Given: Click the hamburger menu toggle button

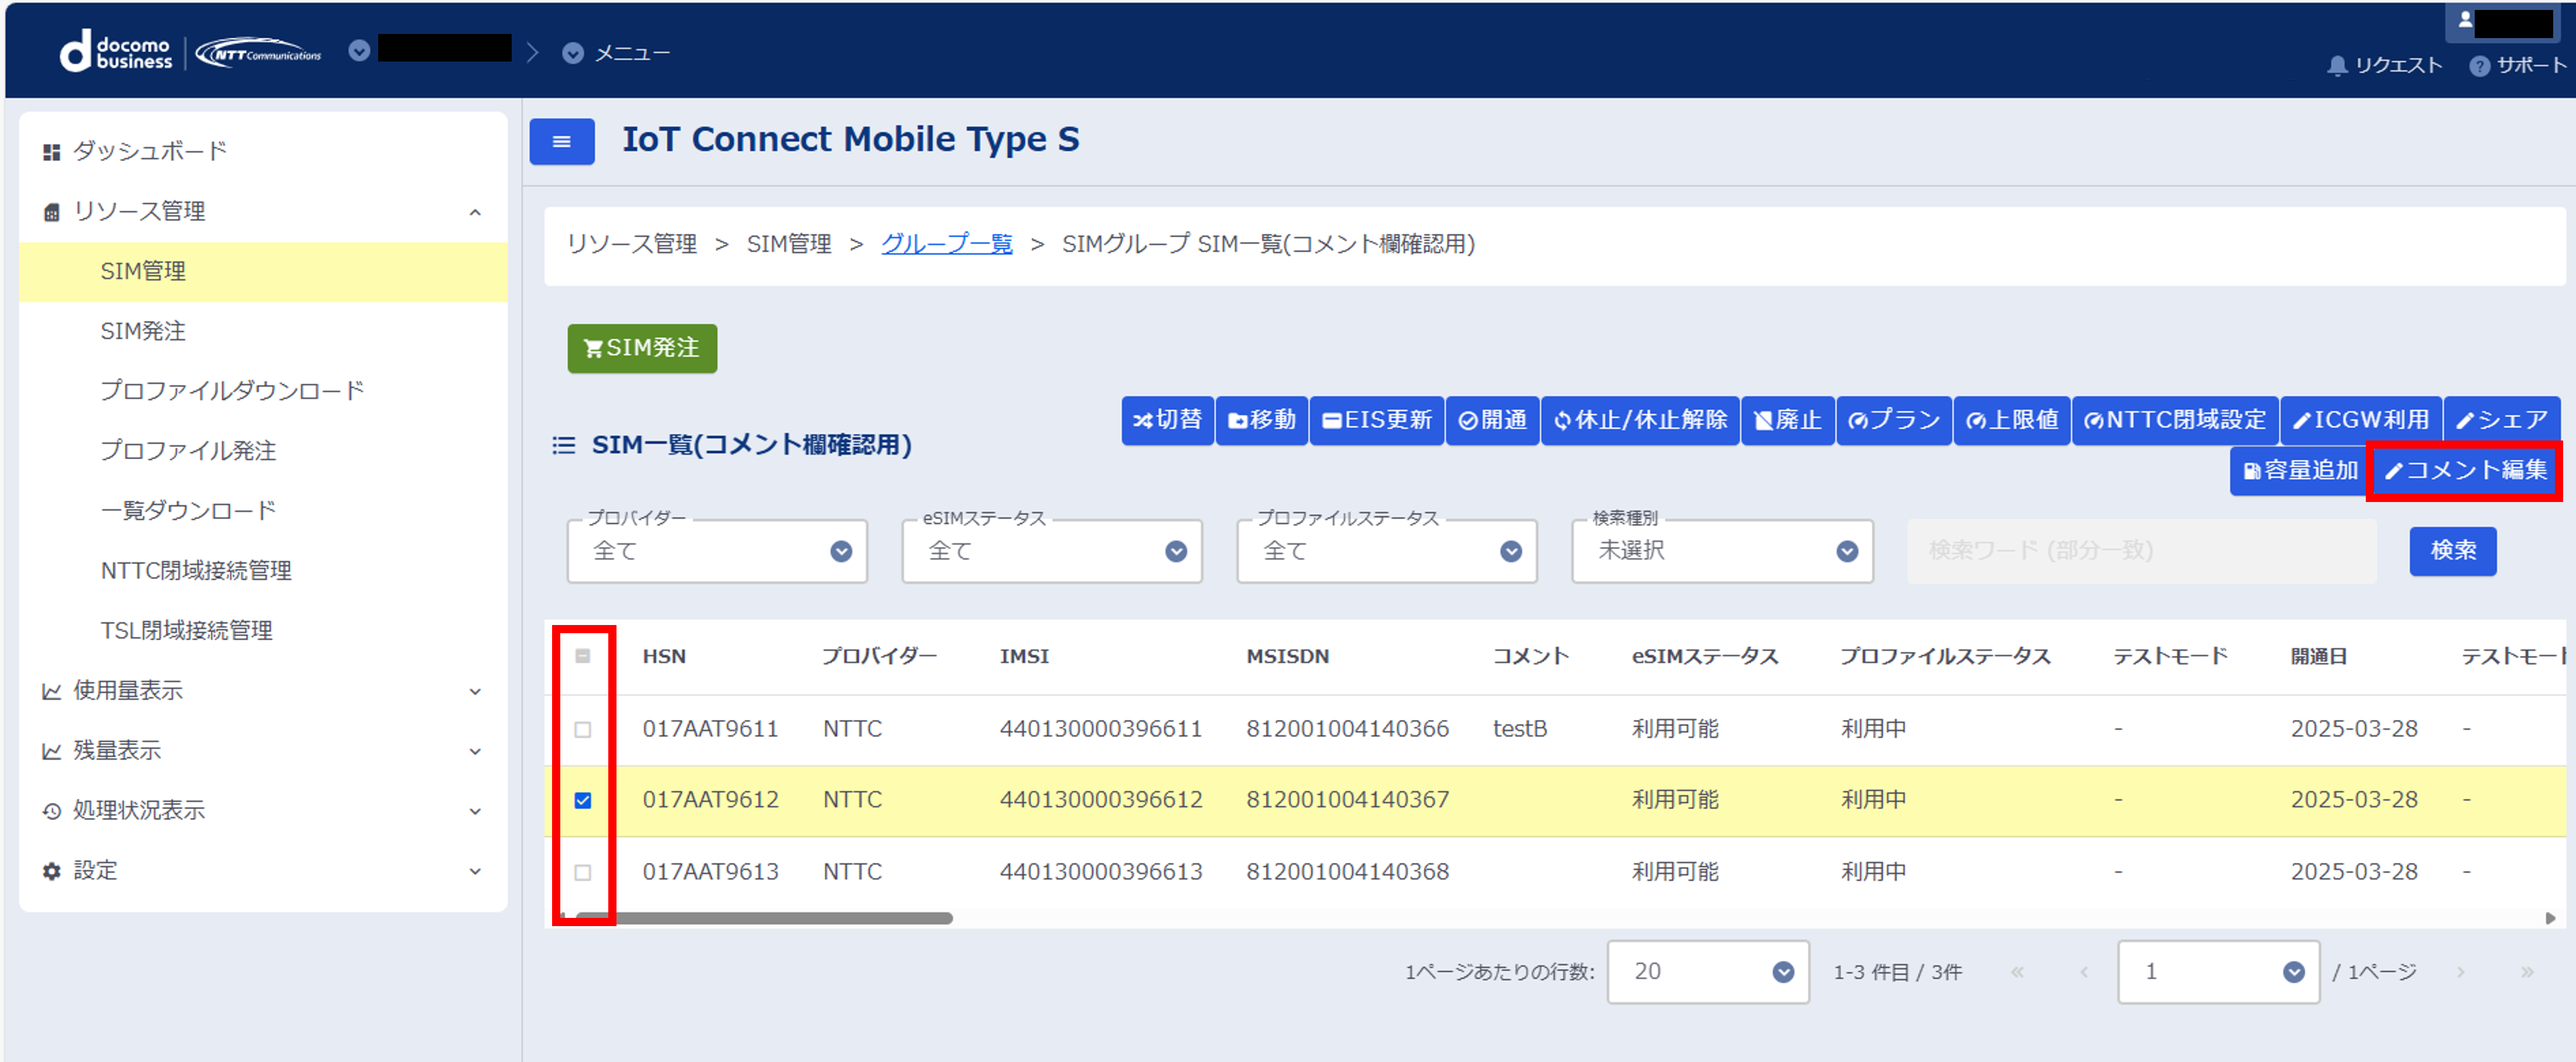Looking at the screenshot, I should (x=561, y=141).
